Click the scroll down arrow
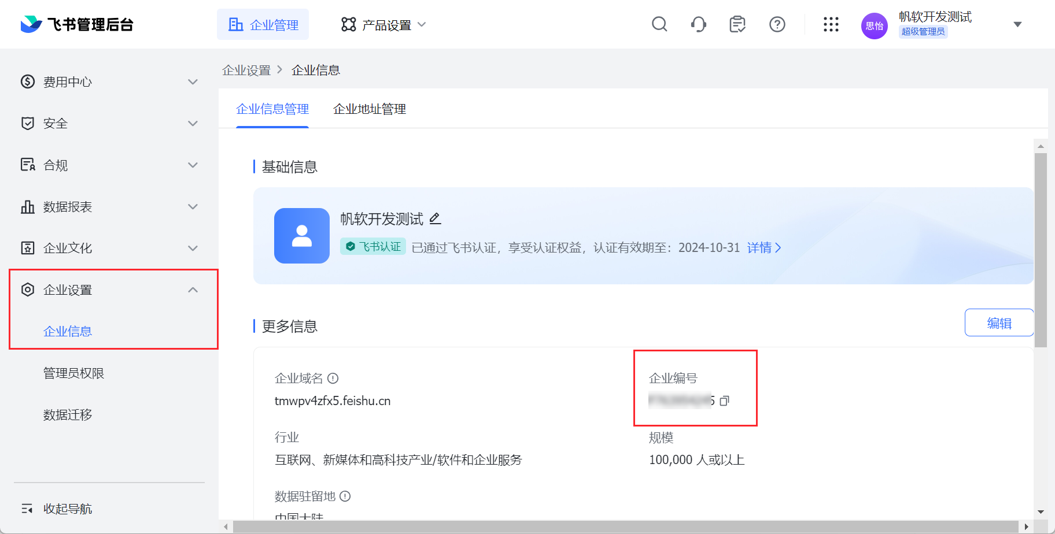The image size is (1055, 534). point(1041,512)
